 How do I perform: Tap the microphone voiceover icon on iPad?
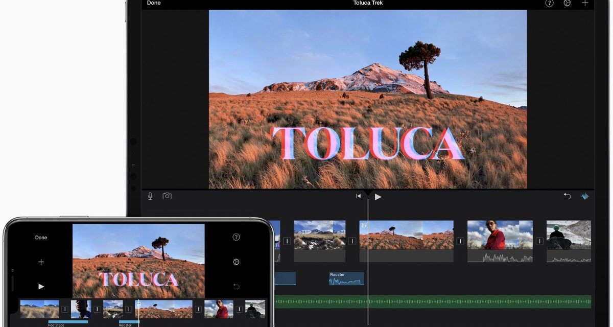click(150, 196)
